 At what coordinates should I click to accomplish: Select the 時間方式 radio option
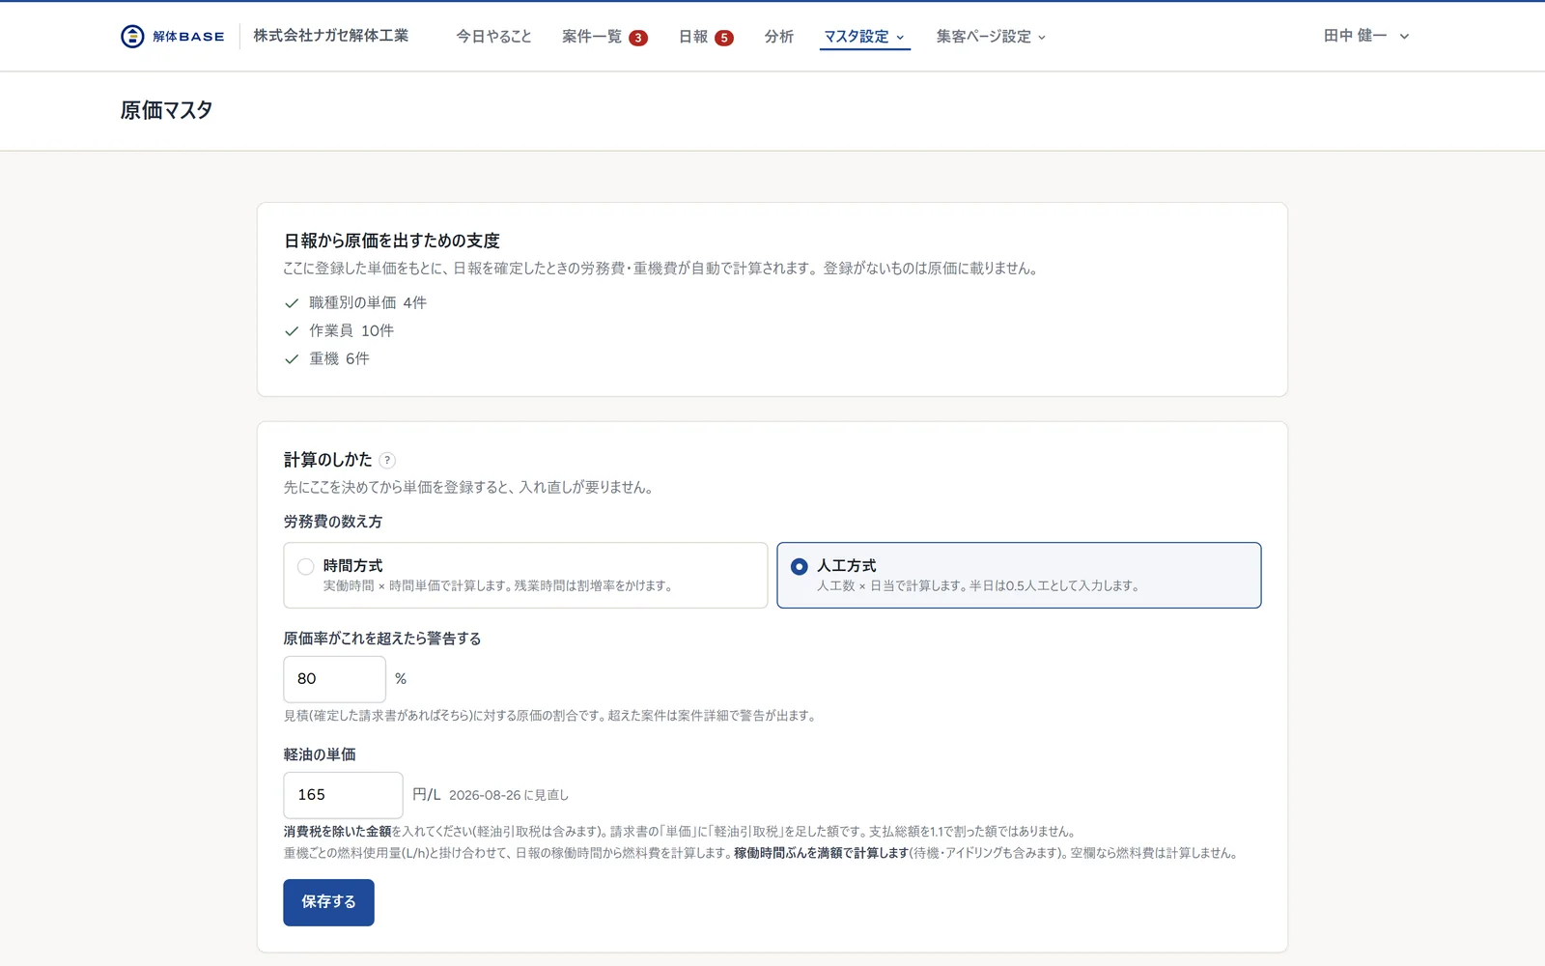point(525,575)
